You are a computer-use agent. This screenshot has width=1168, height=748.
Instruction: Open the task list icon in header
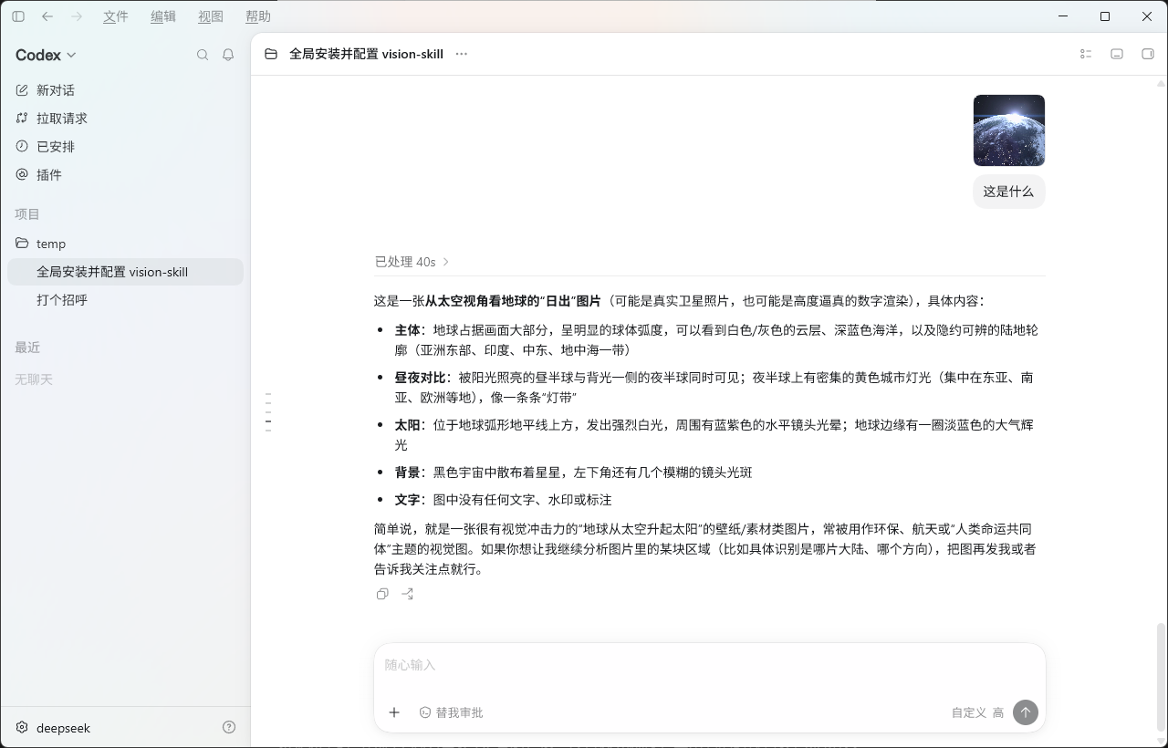click(1086, 54)
